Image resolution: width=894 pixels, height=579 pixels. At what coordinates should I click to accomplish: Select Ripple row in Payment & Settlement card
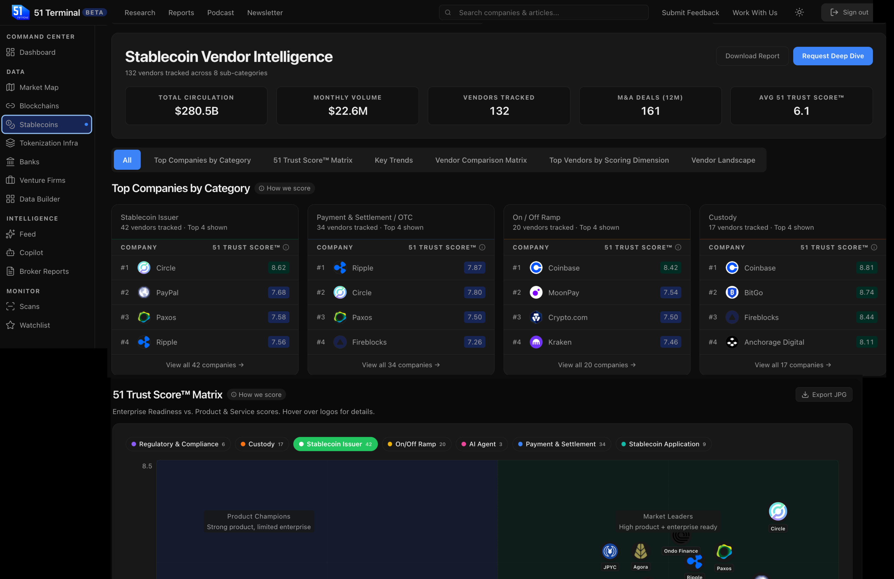[x=401, y=268]
